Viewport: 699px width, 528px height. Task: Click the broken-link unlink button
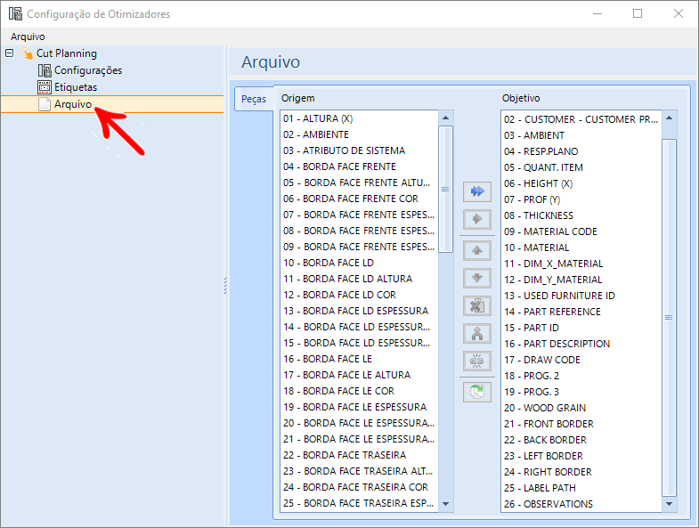477,361
